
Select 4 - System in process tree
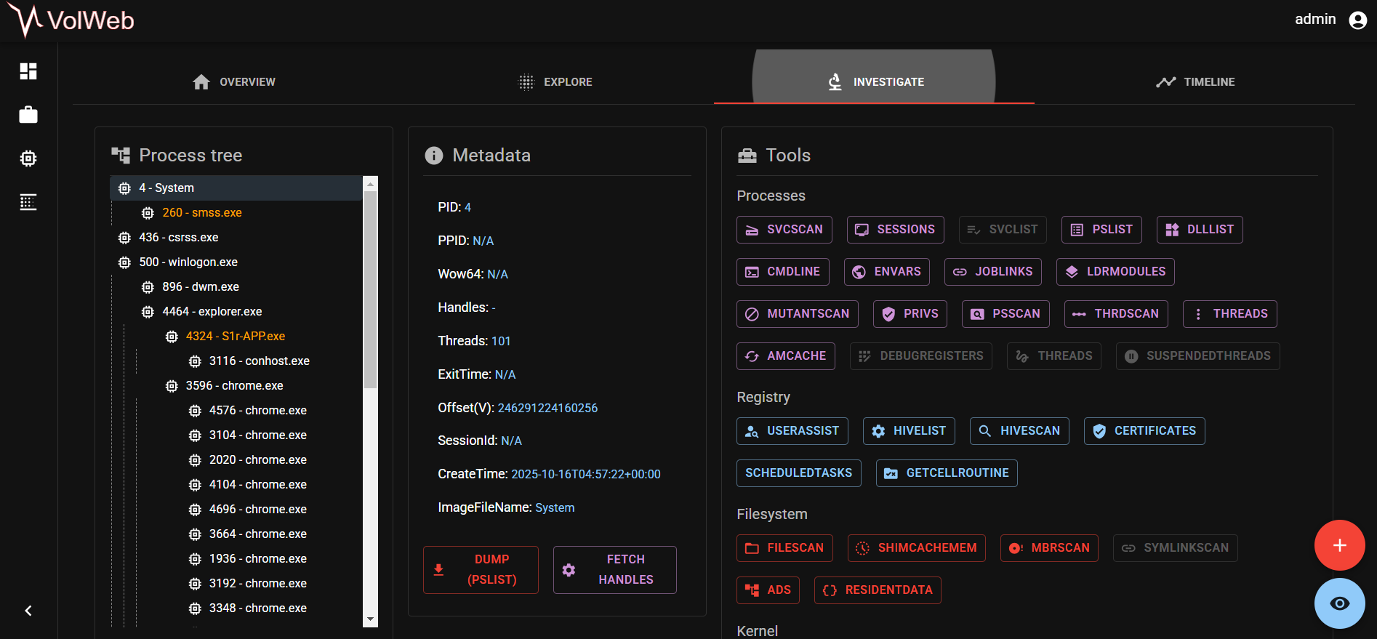pos(236,188)
